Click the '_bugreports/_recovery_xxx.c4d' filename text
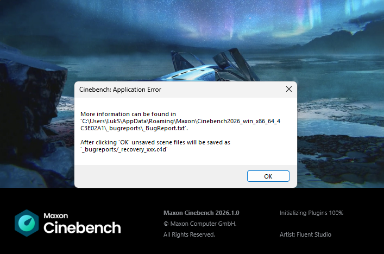The height and width of the screenshot is (254, 384). (x=124, y=149)
